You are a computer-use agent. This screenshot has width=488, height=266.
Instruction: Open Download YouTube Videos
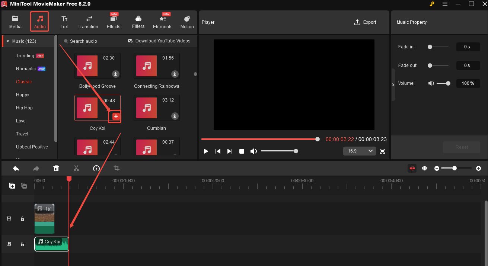(159, 41)
